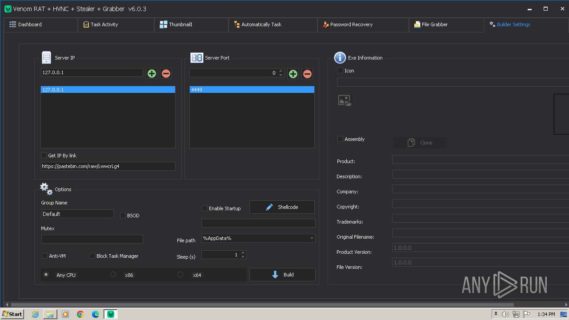Image resolution: width=569 pixels, height=320 pixels.
Task: Click the scrollbar left arrow
Action: click(7, 304)
